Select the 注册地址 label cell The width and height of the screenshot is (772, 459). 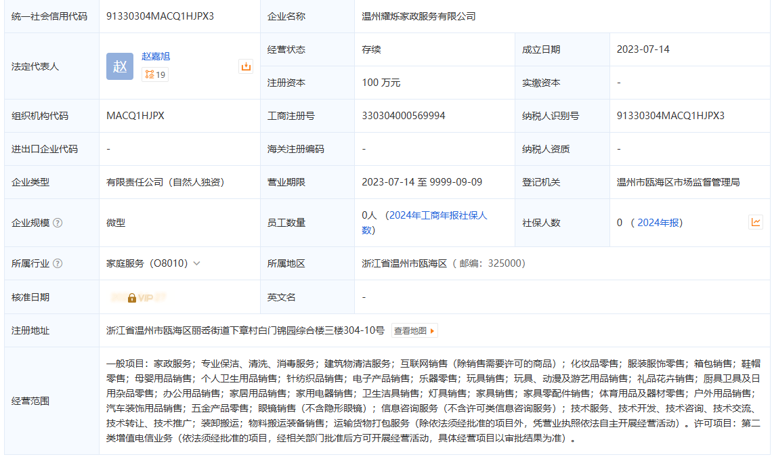pos(51,330)
